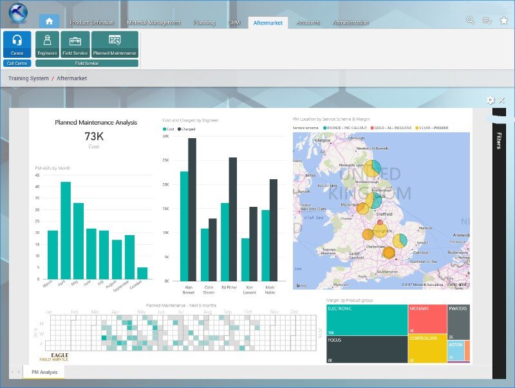Click the April bar in PM visits chart
The image size is (515, 388).
66,230
